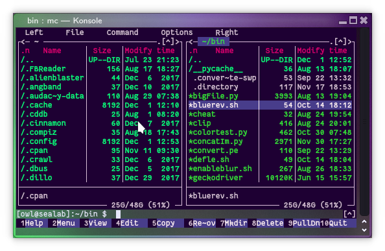Select the *clip file
Image resolution: width=385 pixels, height=251 pixels.
(x=270, y=123)
